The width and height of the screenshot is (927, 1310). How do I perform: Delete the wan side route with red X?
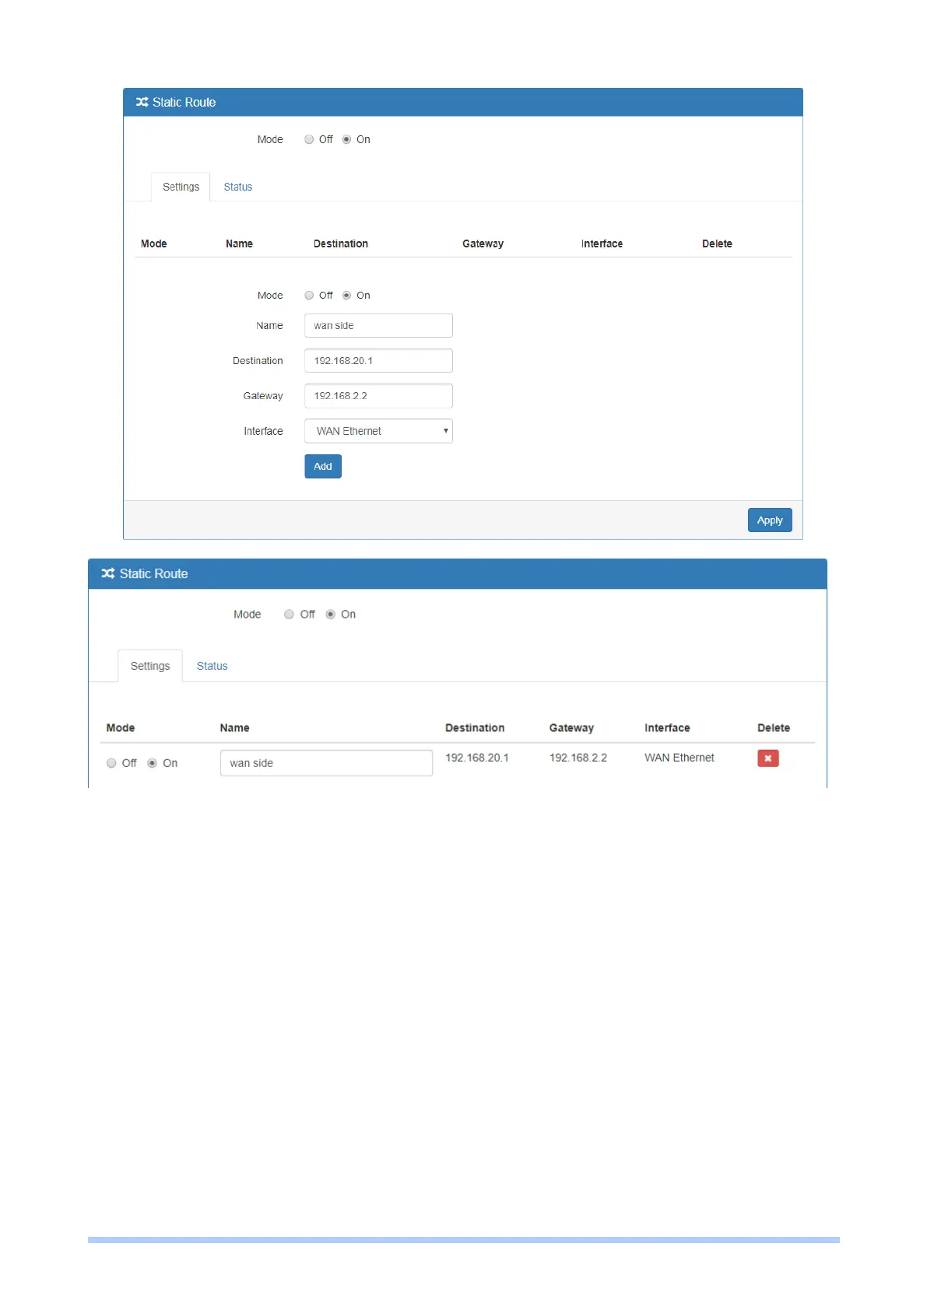coord(768,758)
